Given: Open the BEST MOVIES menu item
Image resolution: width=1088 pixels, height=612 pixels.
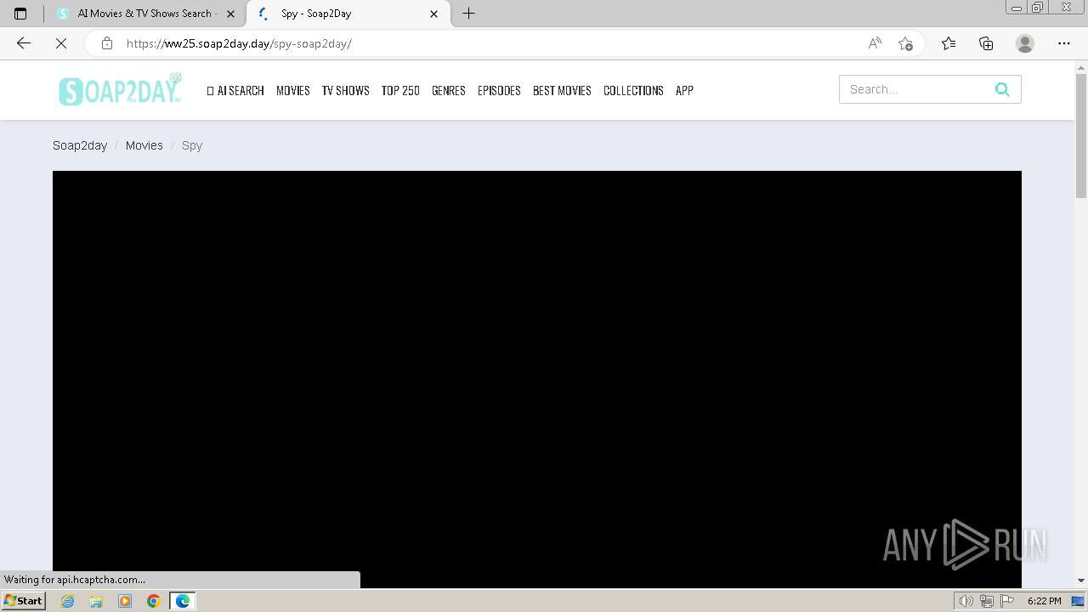Looking at the screenshot, I should click(x=562, y=90).
